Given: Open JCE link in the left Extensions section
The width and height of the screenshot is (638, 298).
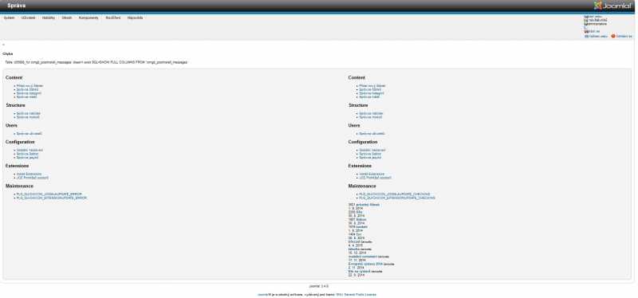Looking at the screenshot, I should click(33, 178).
